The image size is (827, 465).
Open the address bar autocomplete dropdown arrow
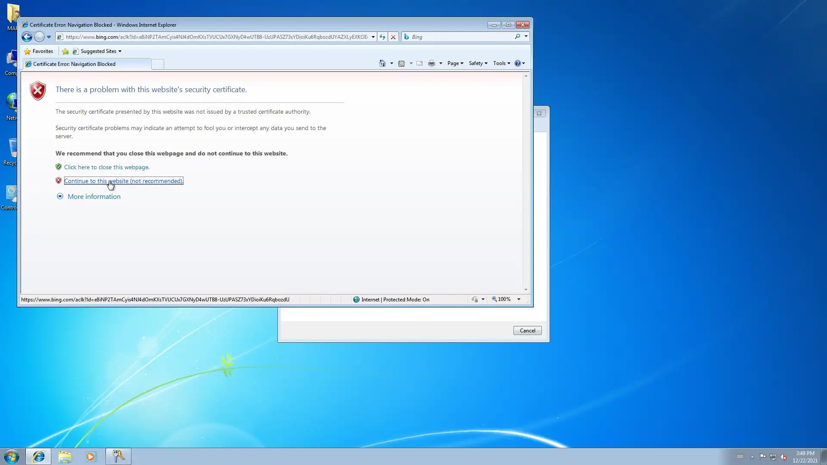point(373,37)
